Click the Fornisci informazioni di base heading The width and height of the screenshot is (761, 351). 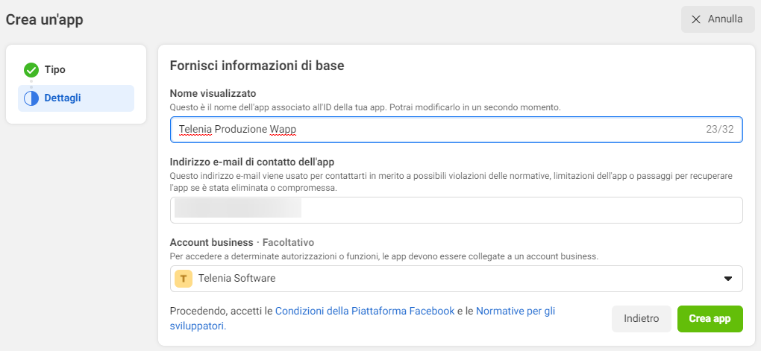[x=257, y=66]
